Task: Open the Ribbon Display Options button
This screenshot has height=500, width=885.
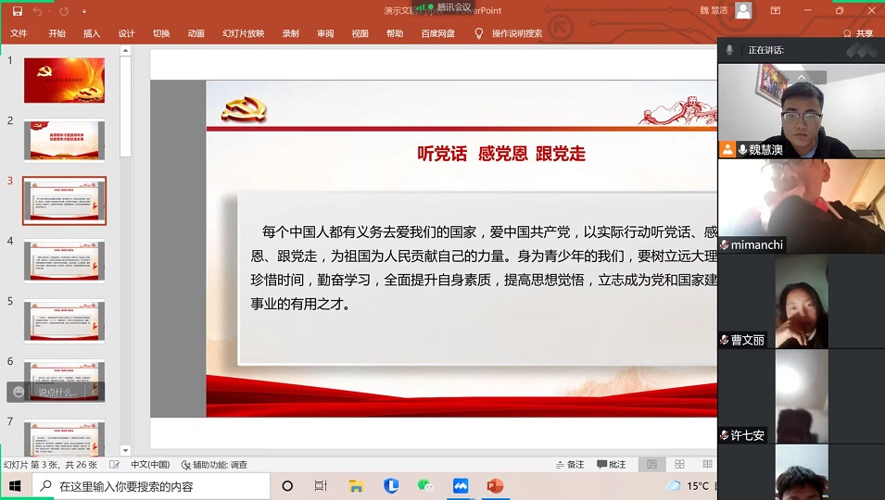Action: click(x=775, y=11)
